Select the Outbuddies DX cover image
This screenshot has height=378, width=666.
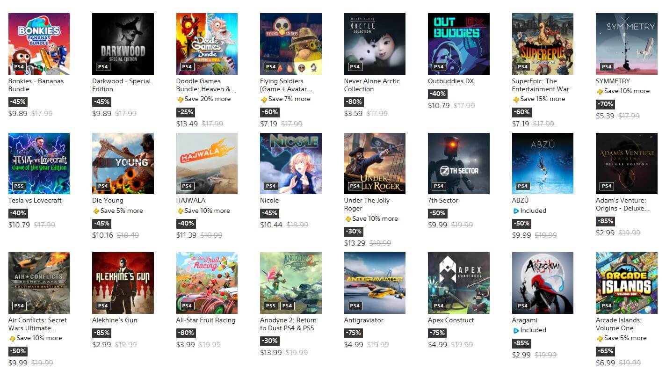[x=459, y=44]
